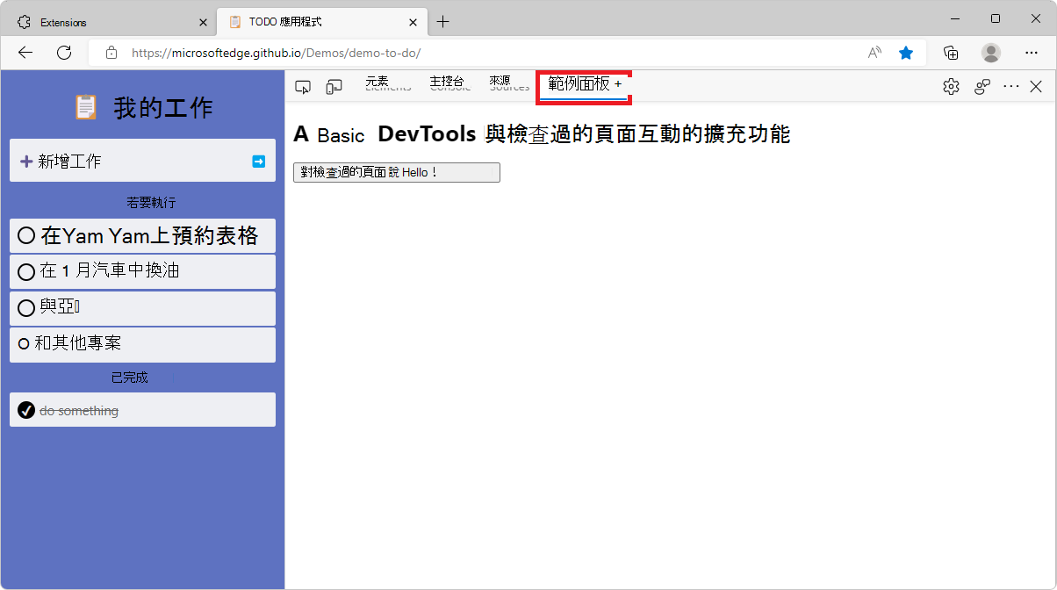The image size is (1057, 590).
Task: Select the inspect element tool in DevTools
Action: pos(302,86)
